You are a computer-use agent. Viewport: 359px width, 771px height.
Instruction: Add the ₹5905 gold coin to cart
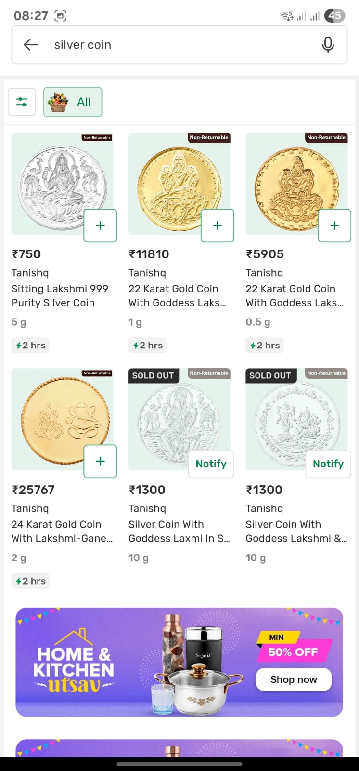pos(334,226)
